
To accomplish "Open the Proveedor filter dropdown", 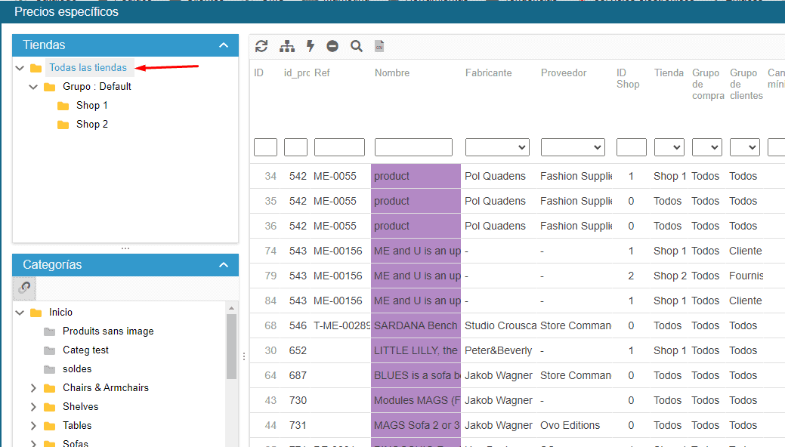I will coord(573,147).
